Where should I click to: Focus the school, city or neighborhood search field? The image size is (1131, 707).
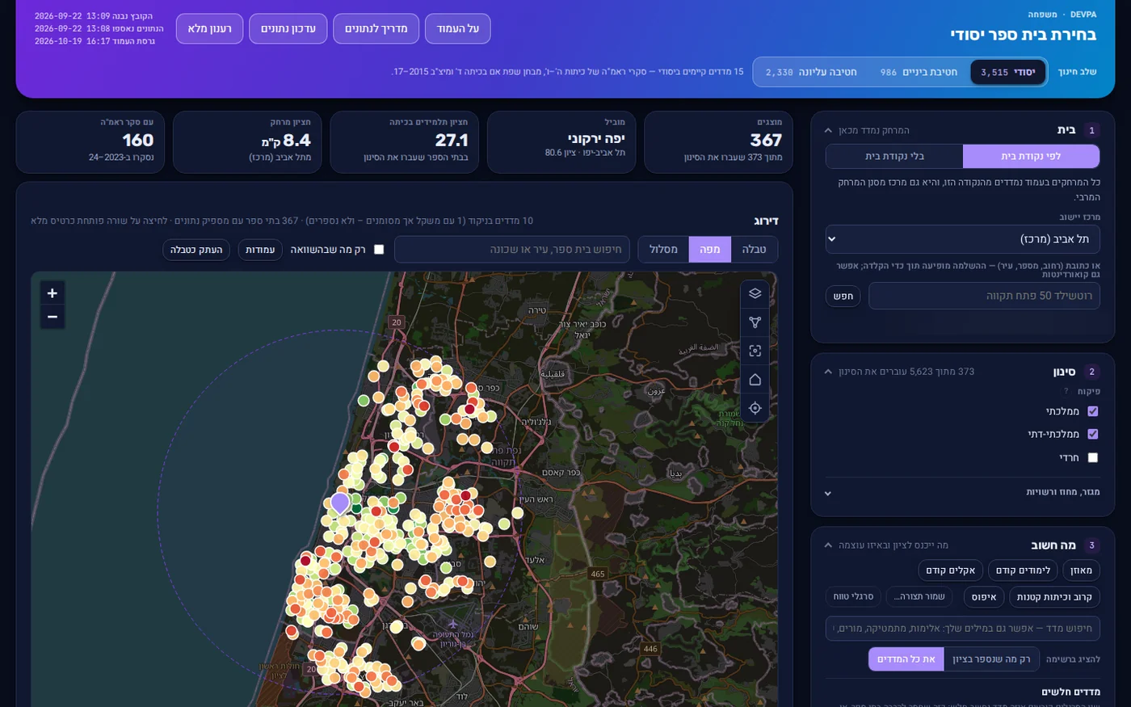(x=513, y=250)
